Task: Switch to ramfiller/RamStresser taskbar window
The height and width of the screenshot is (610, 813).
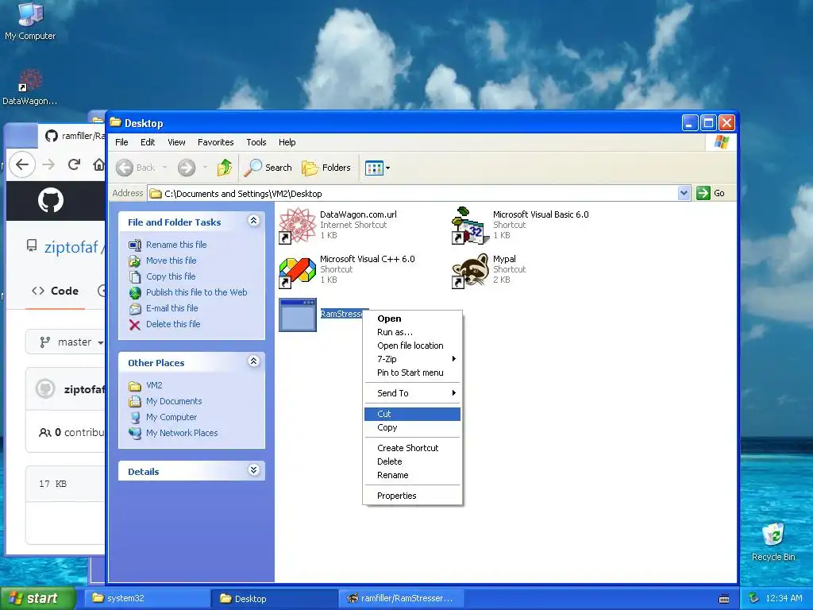Action: 401,598
